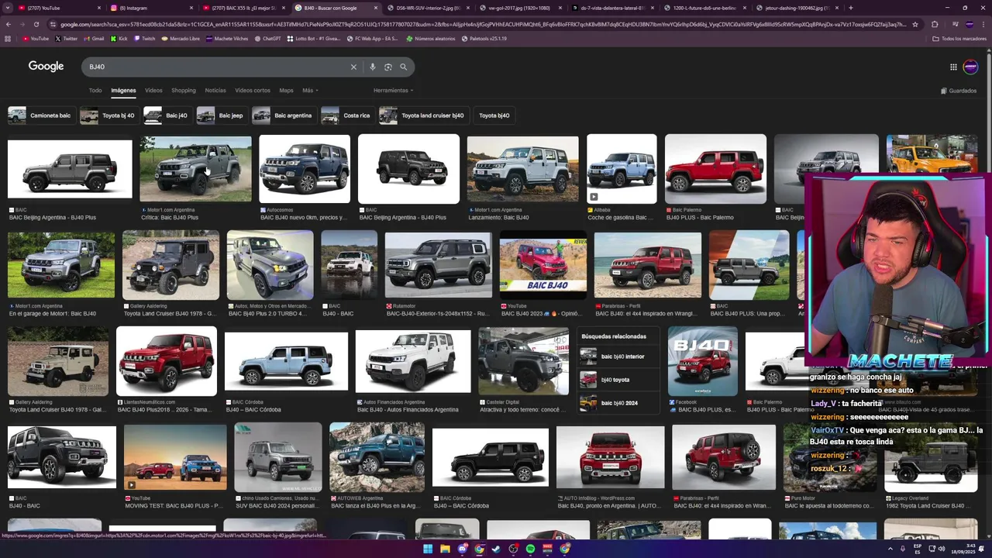Select the Baic jeep filter chip

pos(221,115)
